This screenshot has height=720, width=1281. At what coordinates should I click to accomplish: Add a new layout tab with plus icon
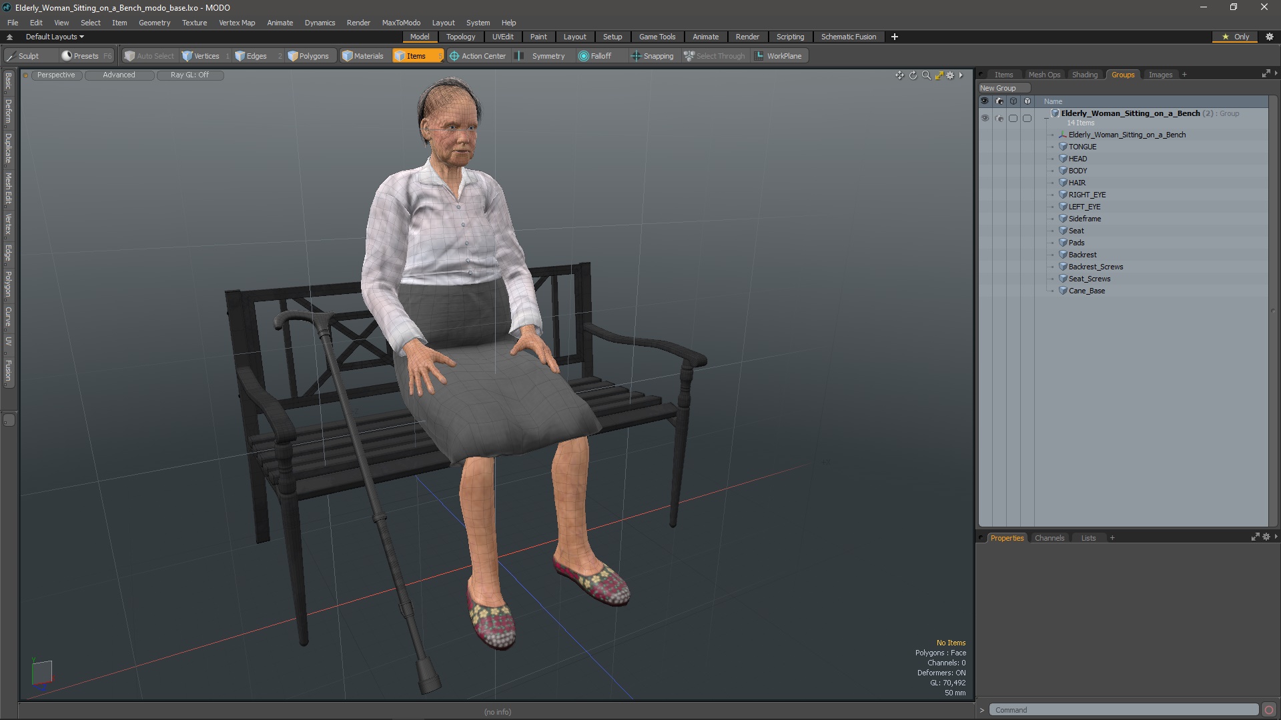point(895,37)
